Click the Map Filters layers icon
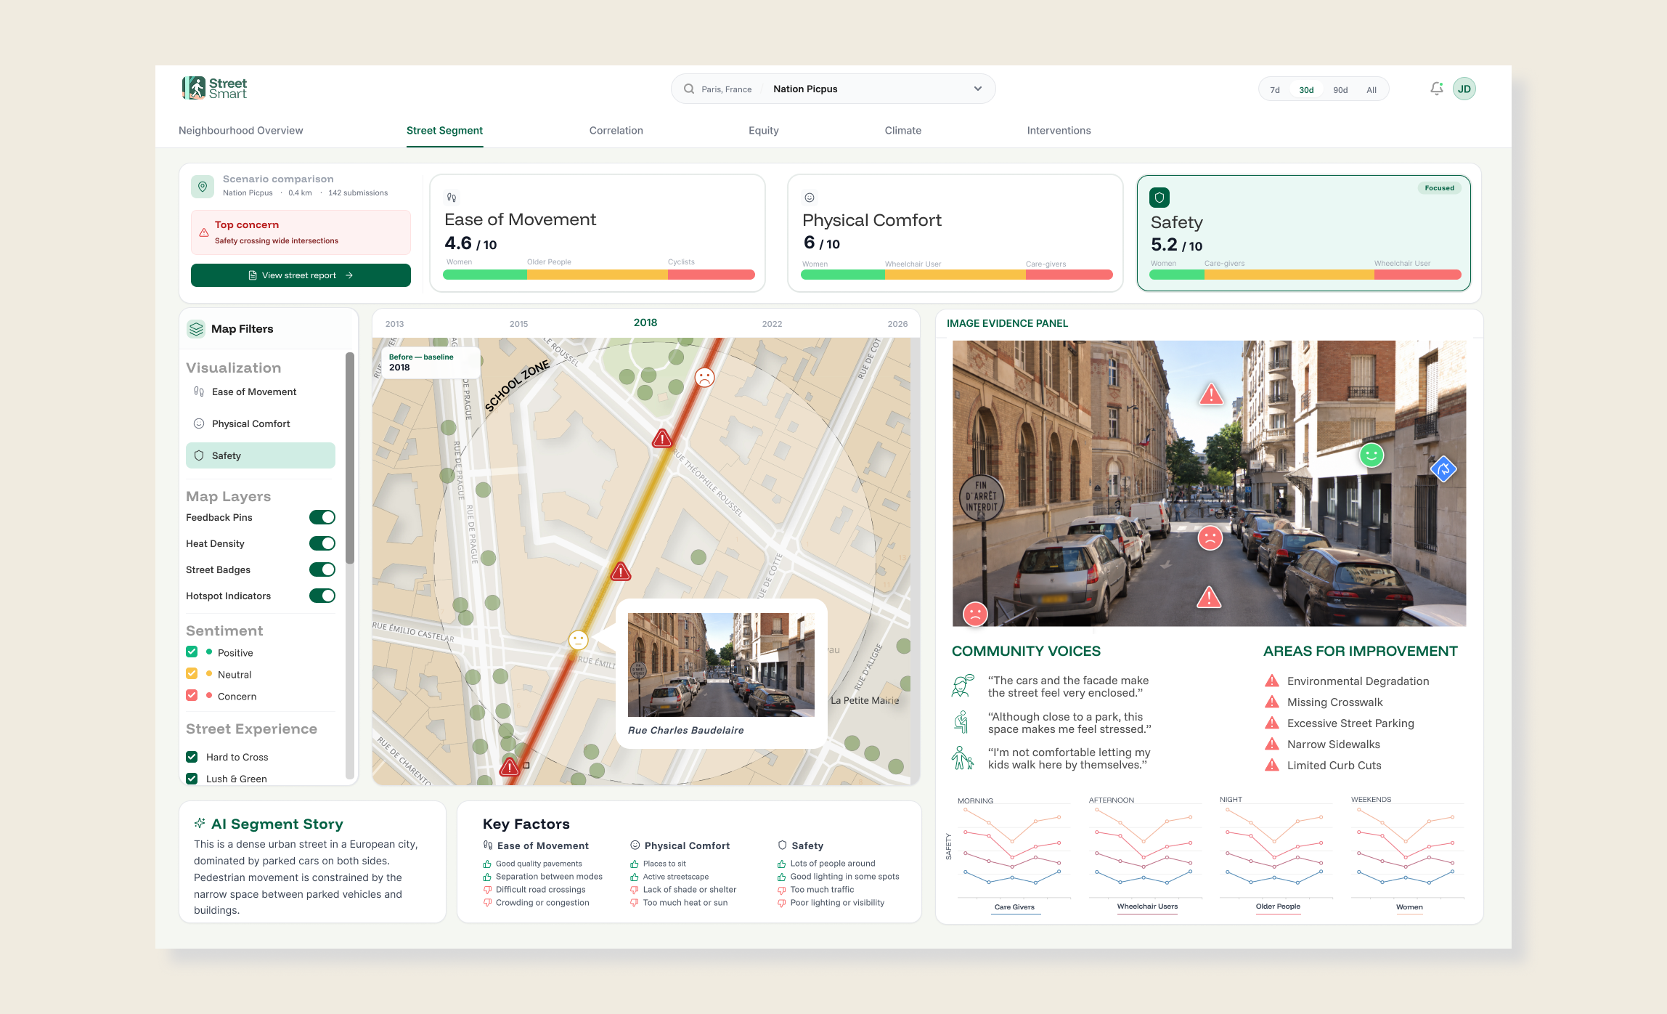This screenshot has width=1667, height=1014. [x=196, y=329]
